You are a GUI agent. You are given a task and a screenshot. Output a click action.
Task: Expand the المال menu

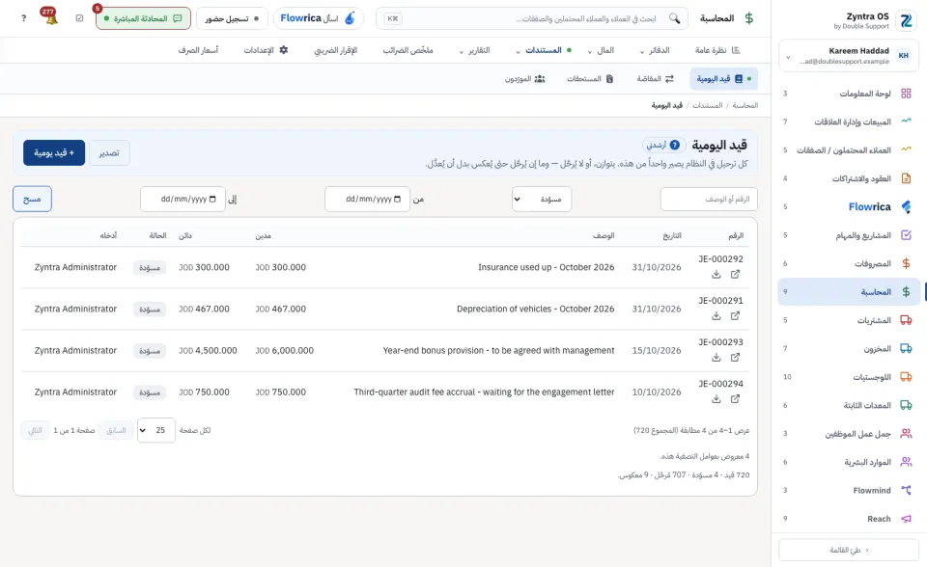[601, 50]
